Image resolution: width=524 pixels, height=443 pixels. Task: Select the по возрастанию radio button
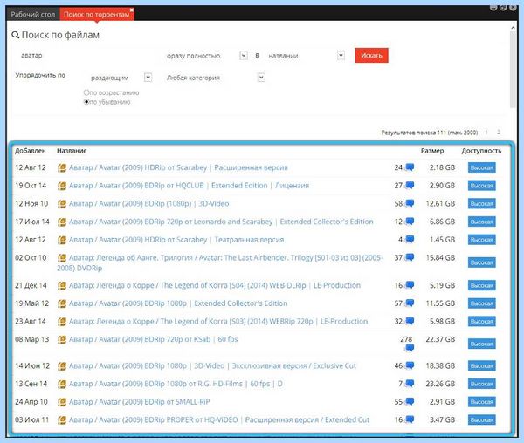tap(86, 92)
